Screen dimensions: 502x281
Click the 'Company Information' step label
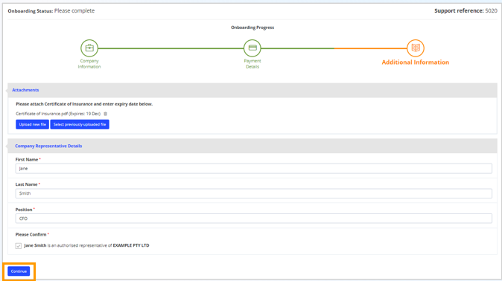(x=89, y=64)
